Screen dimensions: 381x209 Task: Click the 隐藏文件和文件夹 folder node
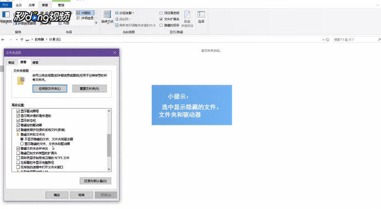pyautogui.click(x=31, y=135)
